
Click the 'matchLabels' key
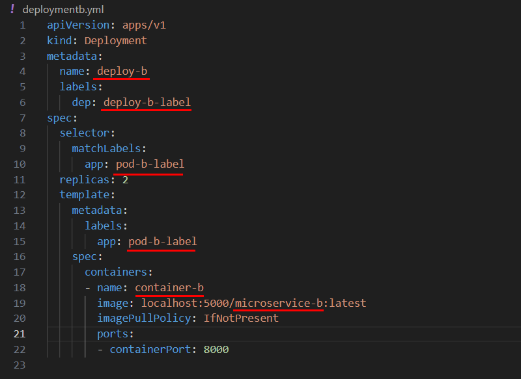tap(106, 149)
